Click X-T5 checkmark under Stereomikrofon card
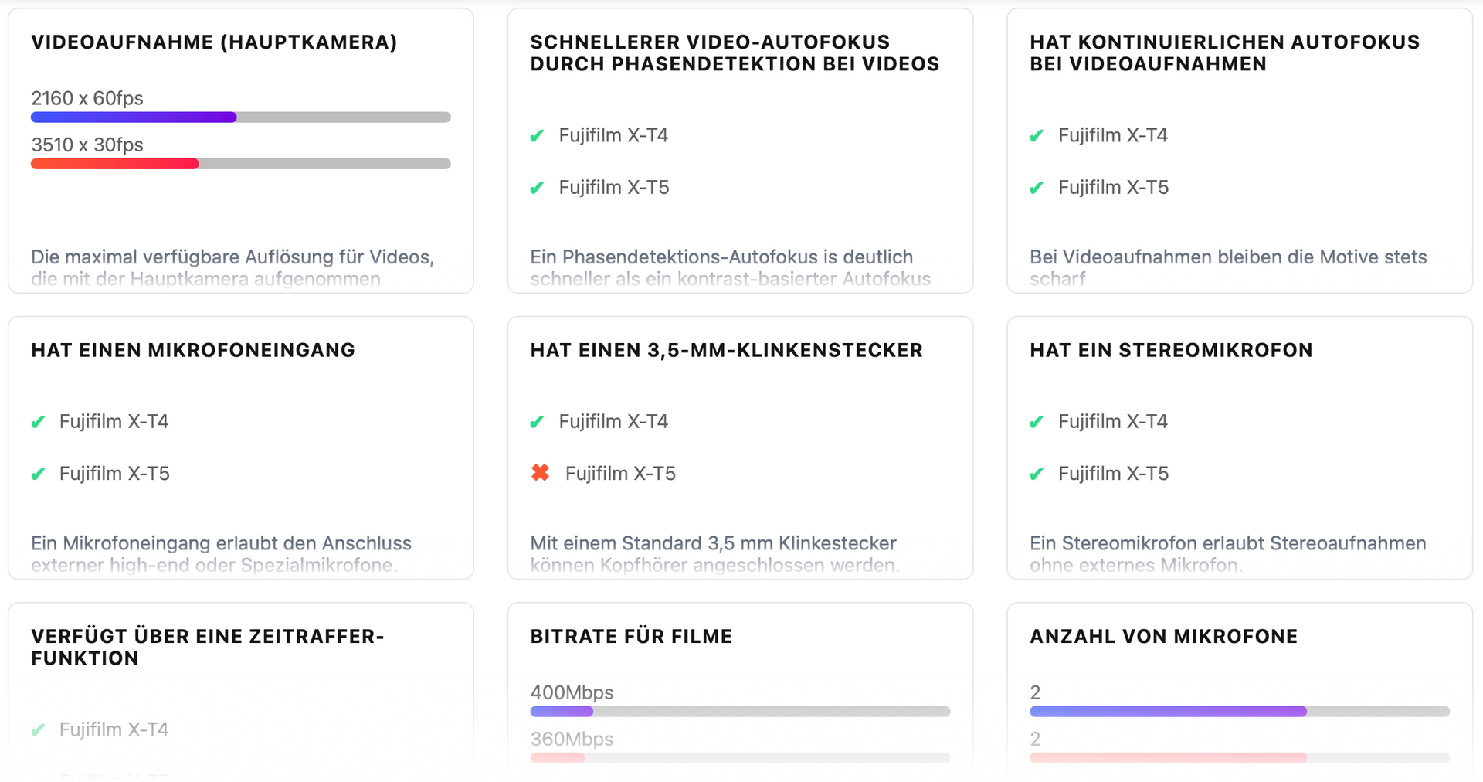 coord(1037,474)
